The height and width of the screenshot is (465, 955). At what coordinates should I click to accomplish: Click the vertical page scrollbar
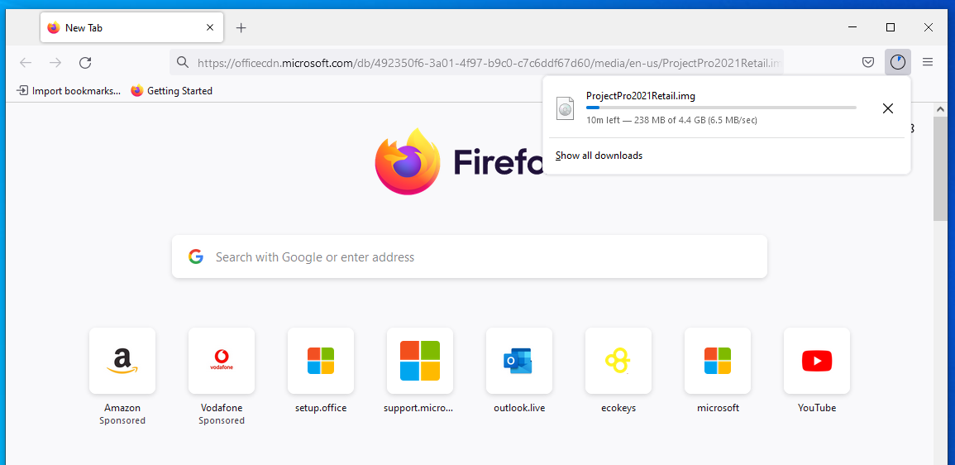tap(940, 170)
